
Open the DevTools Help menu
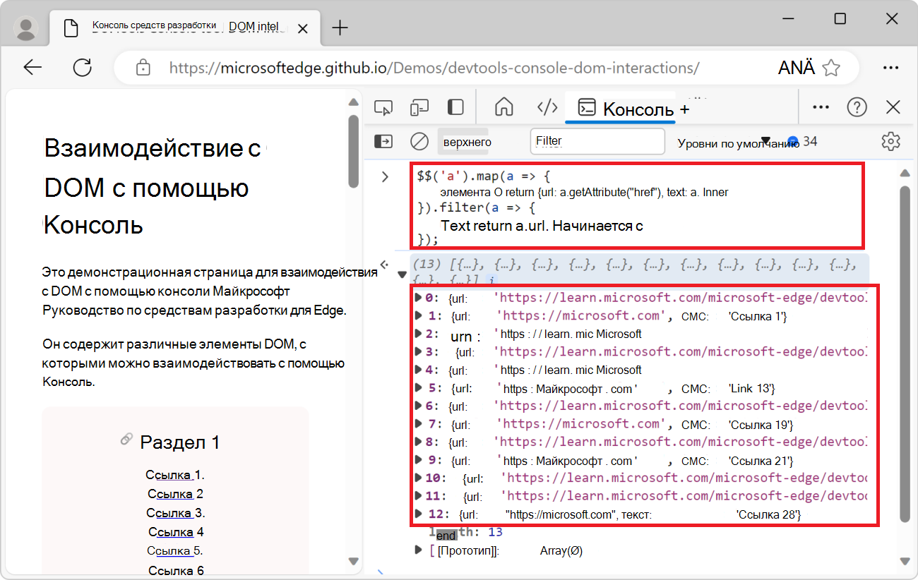[x=857, y=107]
